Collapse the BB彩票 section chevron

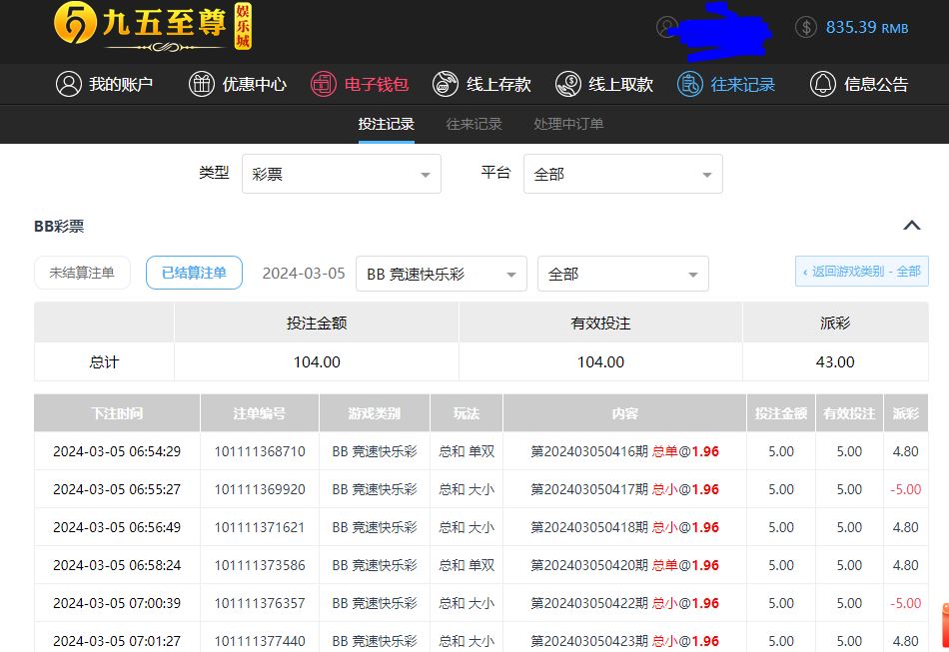tap(912, 226)
